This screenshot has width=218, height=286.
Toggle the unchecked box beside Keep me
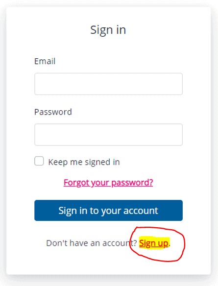point(39,161)
